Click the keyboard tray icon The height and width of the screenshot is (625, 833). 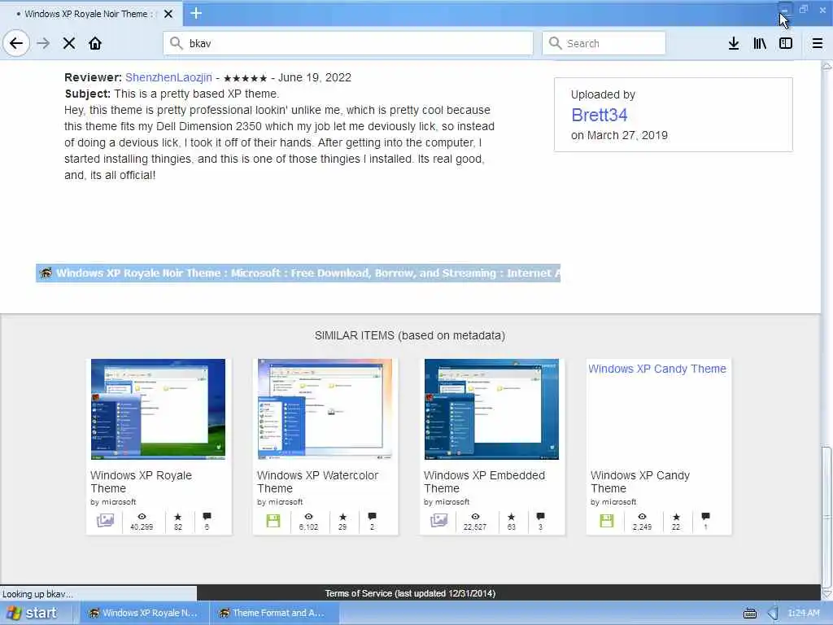pyautogui.click(x=750, y=614)
